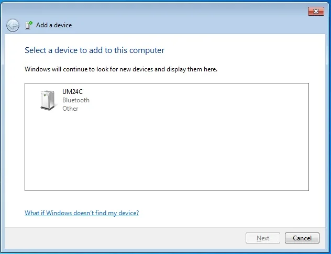
Task: Select the UM24C tower device icon
Action: 48,100
